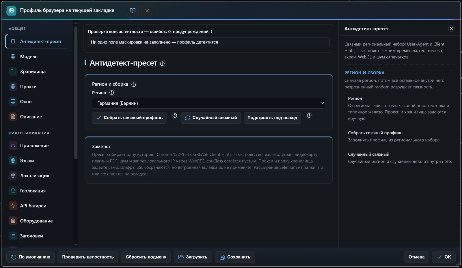Click the ИДЕНТИФИКАЦИЯ section header

(30, 133)
